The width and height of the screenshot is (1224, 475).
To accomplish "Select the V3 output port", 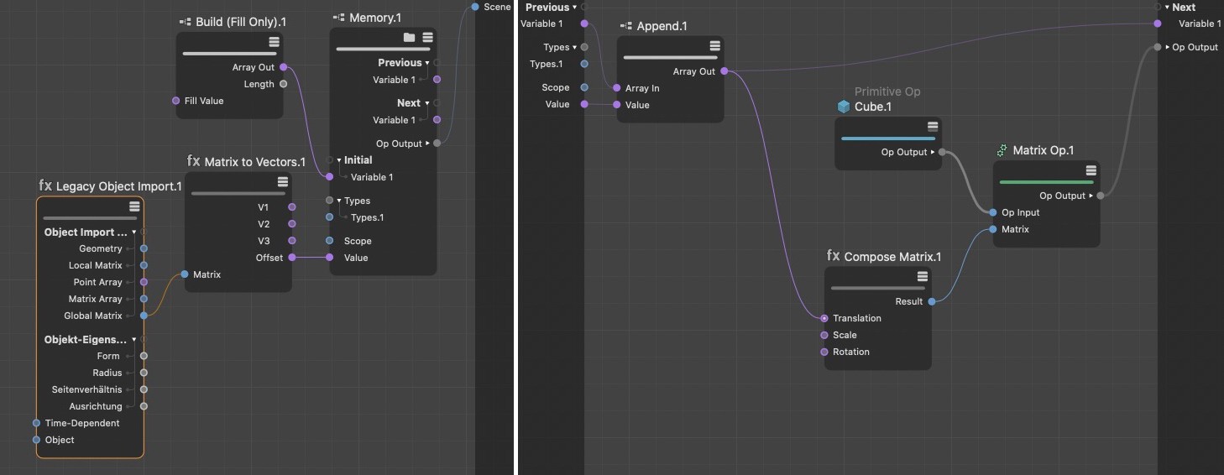I will pos(291,241).
